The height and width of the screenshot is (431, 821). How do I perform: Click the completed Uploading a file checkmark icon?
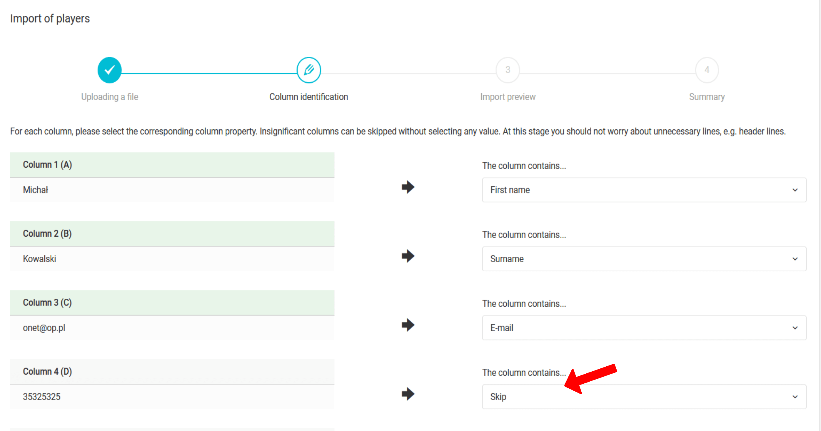coord(109,70)
